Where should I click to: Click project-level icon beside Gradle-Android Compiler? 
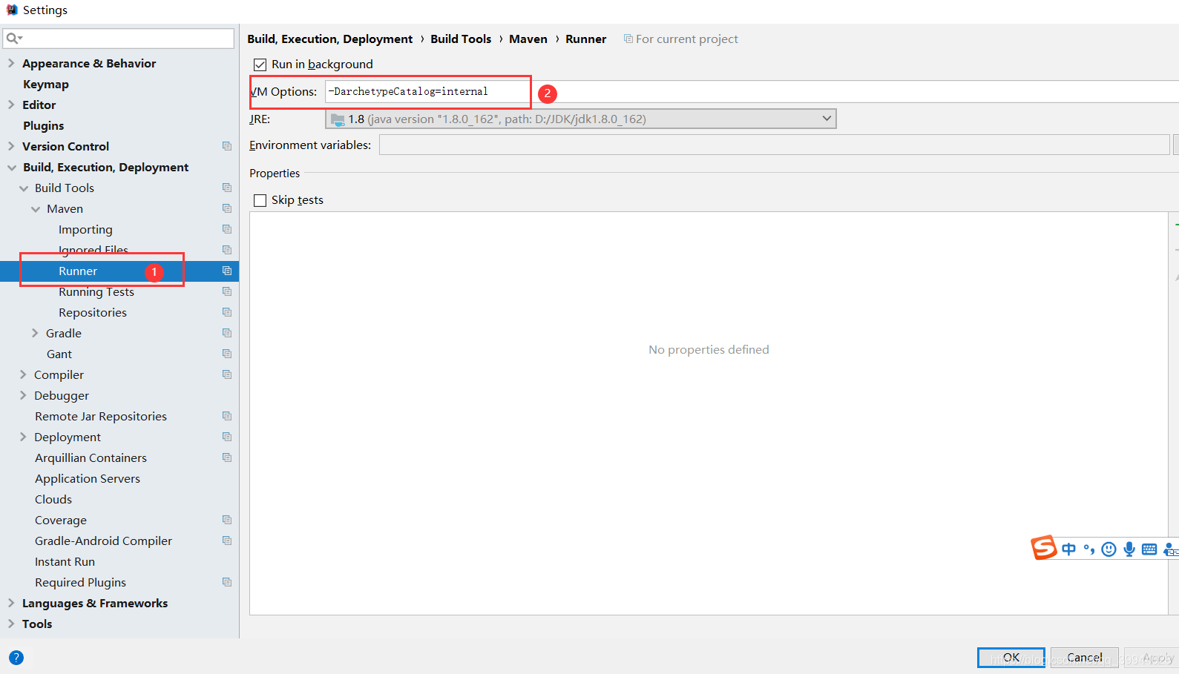point(227,541)
